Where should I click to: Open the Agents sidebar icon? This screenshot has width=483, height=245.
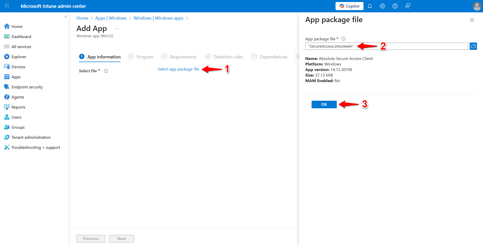point(7,97)
